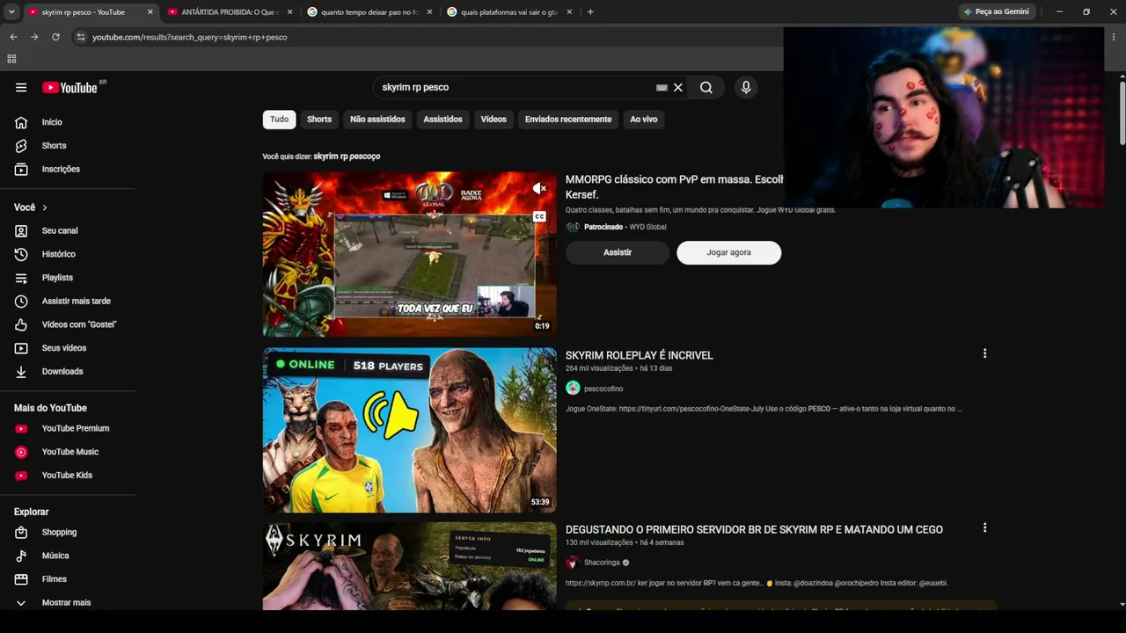This screenshot has width=1126, height=633.
Task: Open DEGUSTANDO O PRIMEIRO SERVIDOR BR video title
Action: point(754,529)
